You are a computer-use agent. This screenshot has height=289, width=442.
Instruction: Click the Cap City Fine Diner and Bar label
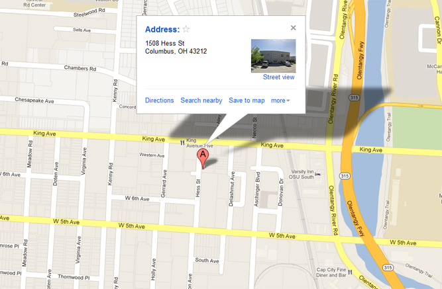tap(331, 272)
